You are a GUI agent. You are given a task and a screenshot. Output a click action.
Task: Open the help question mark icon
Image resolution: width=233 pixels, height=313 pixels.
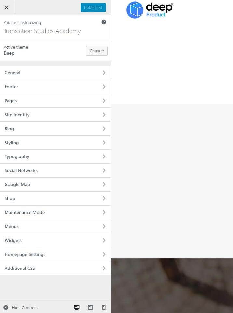[104, 22]
